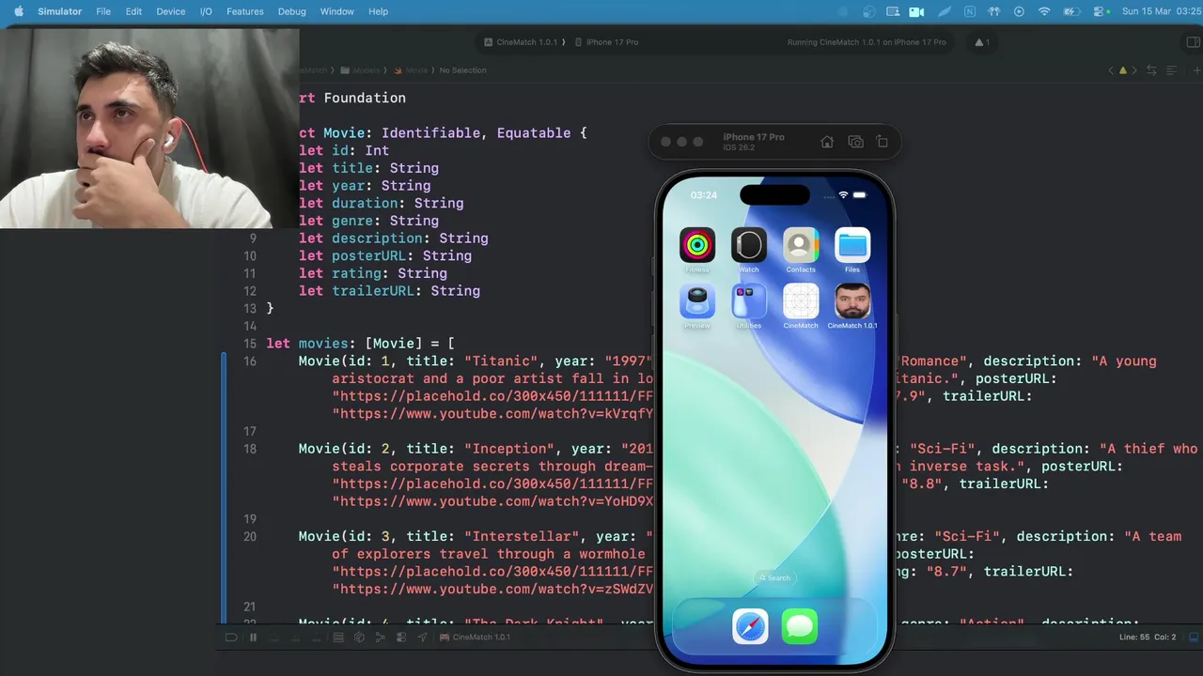
Task: Open the File menu
Action: click(x=103, y=11)
